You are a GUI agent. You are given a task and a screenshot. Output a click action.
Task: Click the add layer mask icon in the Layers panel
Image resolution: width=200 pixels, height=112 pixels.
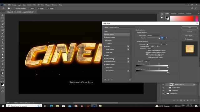coord(181,100)
